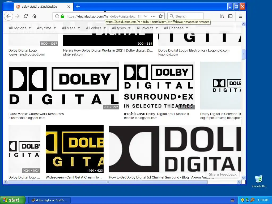
Task: Click the green secure padlock icon
Action: (62, 16)
